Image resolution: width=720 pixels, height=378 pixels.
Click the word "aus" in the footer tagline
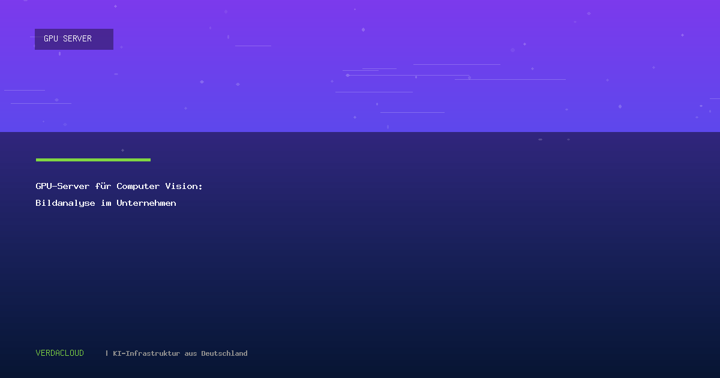191,353
